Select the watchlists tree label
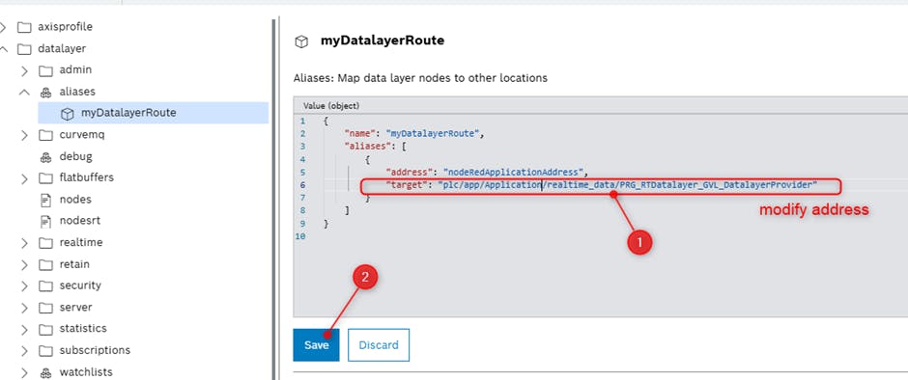 [86, 372]
